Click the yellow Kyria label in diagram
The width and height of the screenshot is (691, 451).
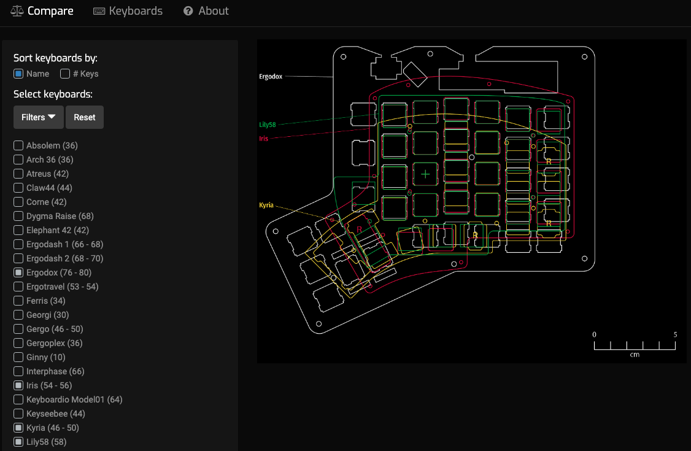pos(266,205)
